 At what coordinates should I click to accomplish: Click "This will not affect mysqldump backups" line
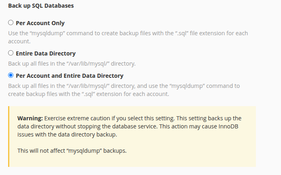[72, 151]
